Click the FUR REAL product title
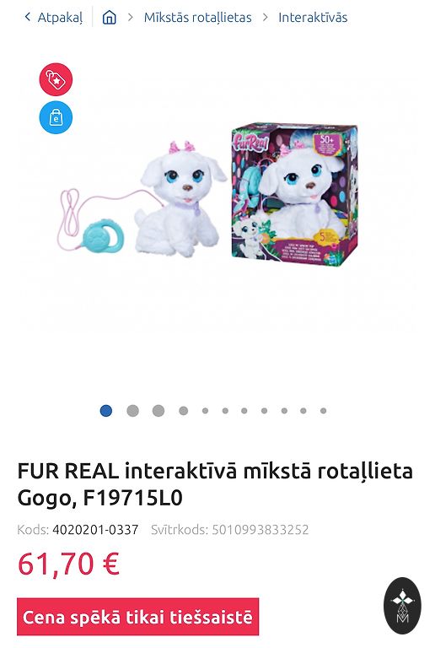Viewport: 435px width, 648px height. (x=215, y=484)
